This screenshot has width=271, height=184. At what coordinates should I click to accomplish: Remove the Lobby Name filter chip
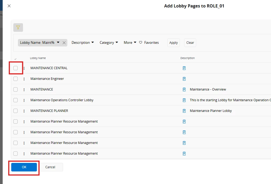pos(64,43)
